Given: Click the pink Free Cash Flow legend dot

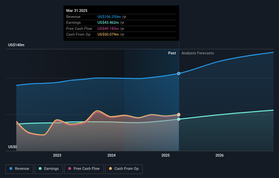Looking at the screenshot, I should point(70,168).
